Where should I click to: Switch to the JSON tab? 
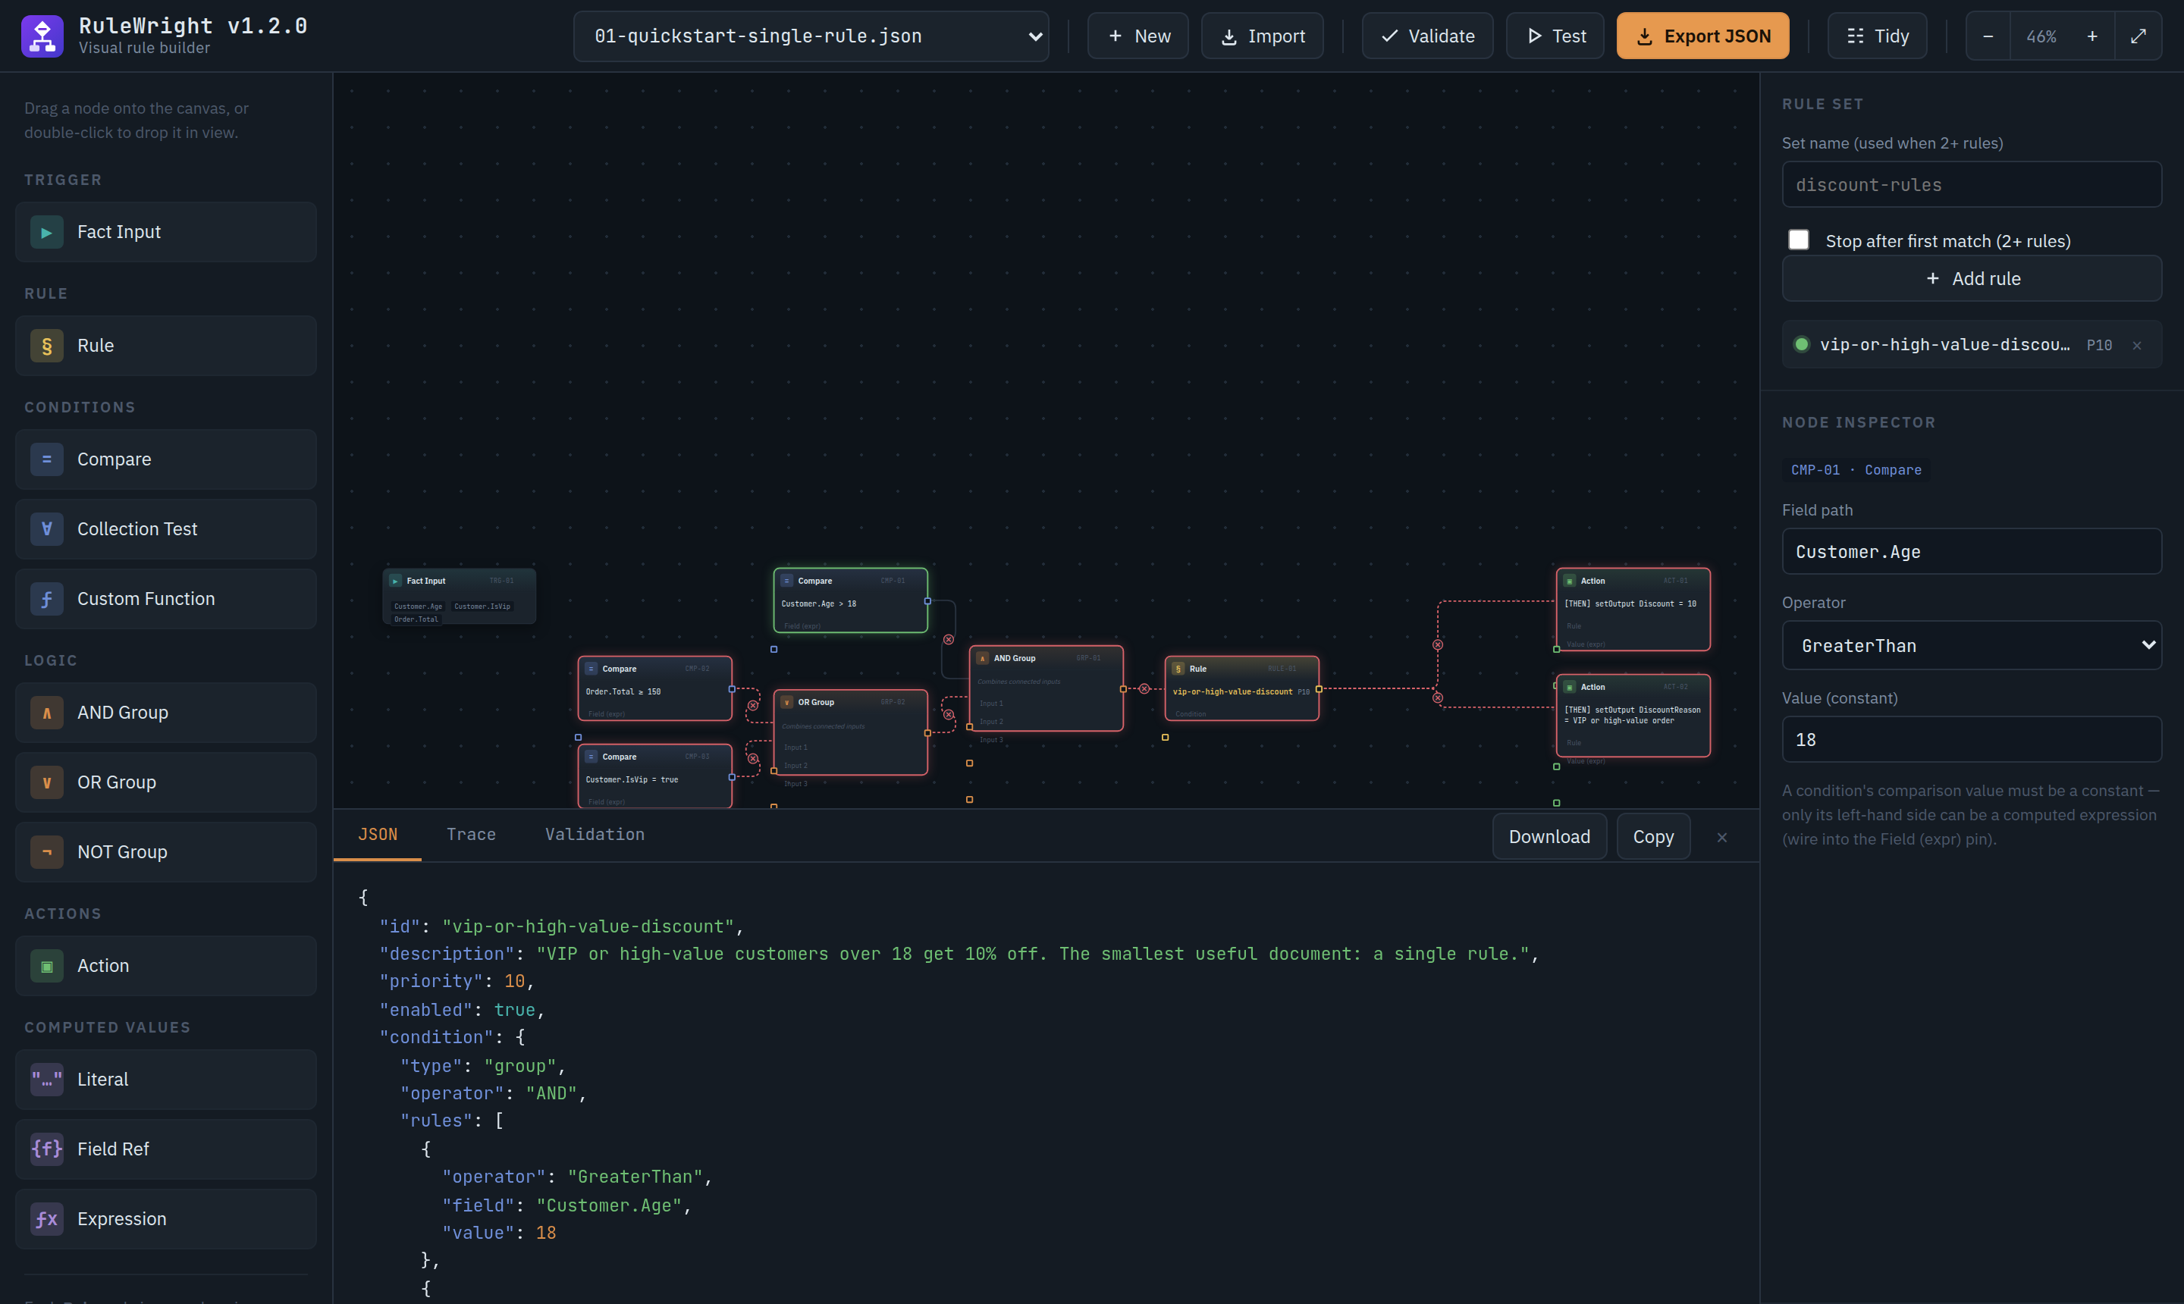click(378, 835)
